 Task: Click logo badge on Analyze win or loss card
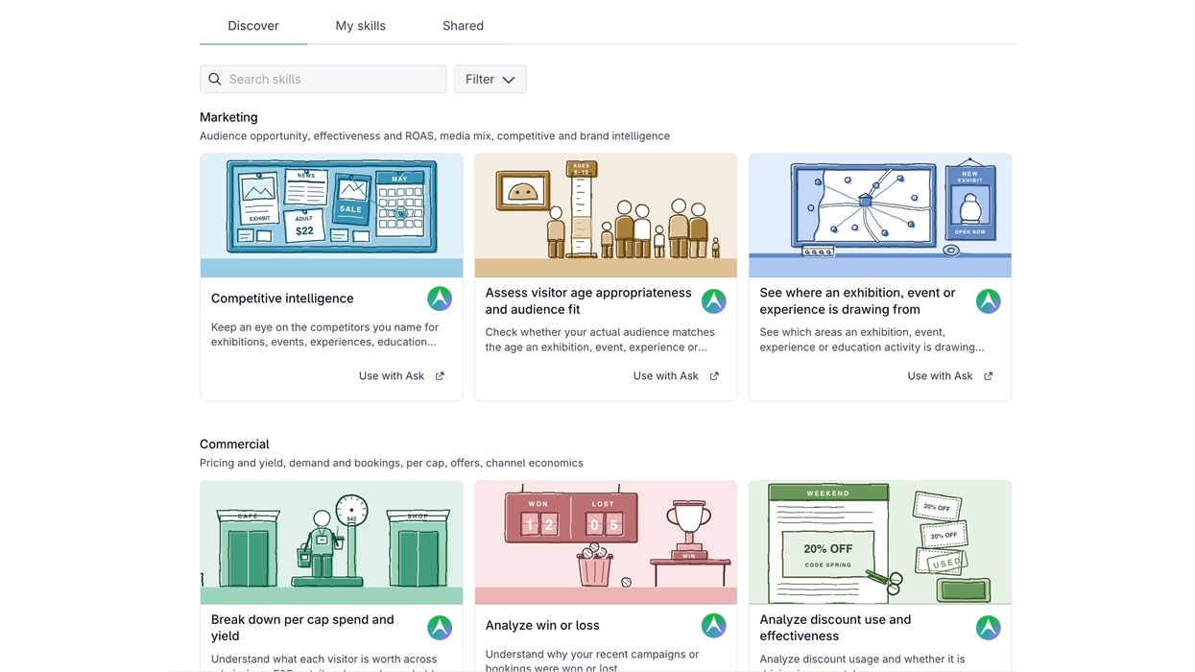pos(714,626)
